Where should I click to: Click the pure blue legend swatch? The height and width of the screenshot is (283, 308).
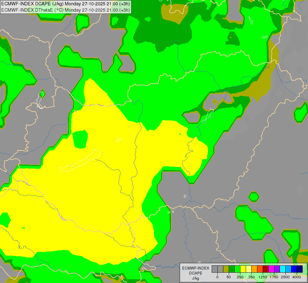tap(294, 269)
